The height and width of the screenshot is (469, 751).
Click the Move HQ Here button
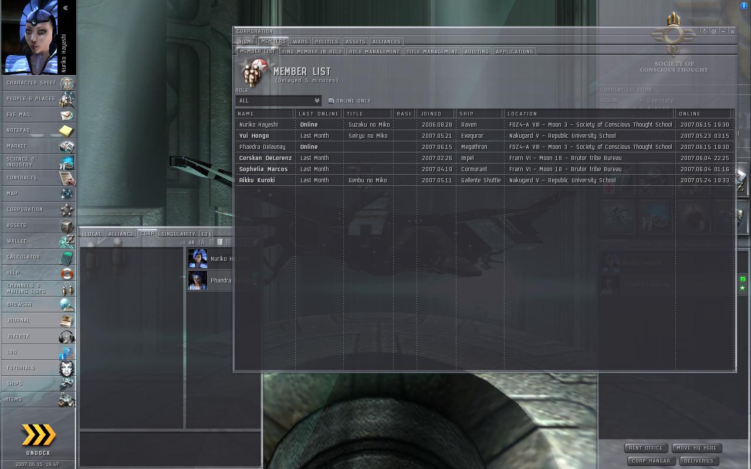[x=696, y=448]
